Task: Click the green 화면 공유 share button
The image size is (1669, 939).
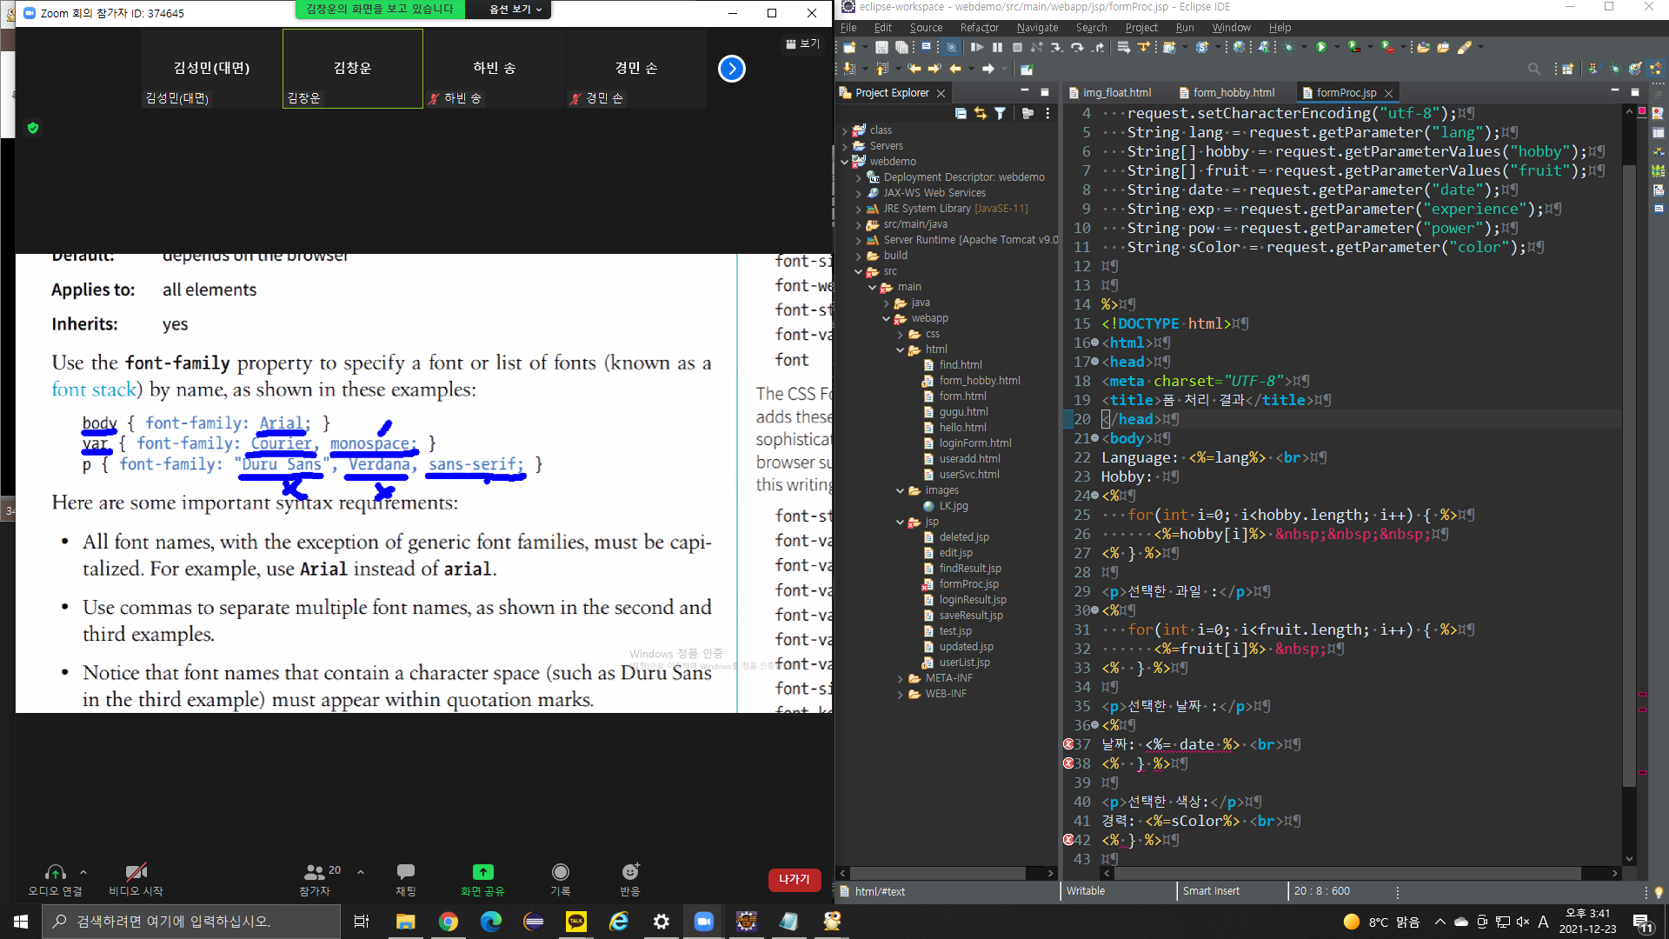Action: click(x=482, y=878)
